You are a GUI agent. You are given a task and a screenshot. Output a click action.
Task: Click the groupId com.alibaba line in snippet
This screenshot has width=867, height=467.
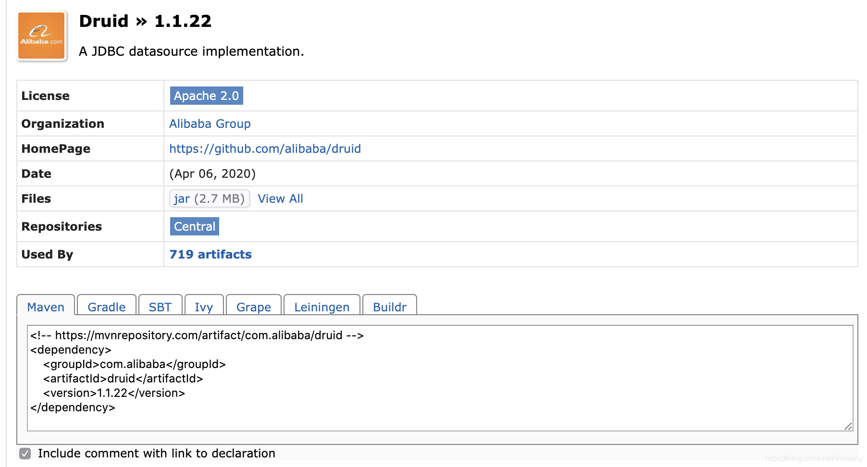tap(135, 364)
